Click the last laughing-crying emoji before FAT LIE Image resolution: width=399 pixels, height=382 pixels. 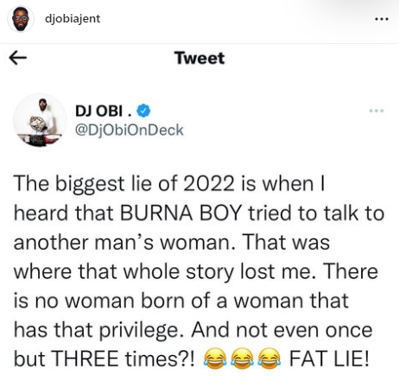(x=269, y=359)
